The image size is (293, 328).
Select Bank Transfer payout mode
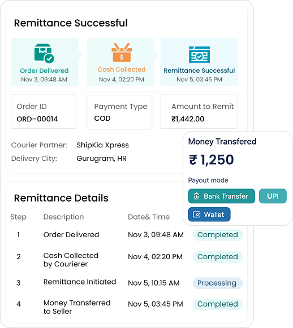coord(222,196)
